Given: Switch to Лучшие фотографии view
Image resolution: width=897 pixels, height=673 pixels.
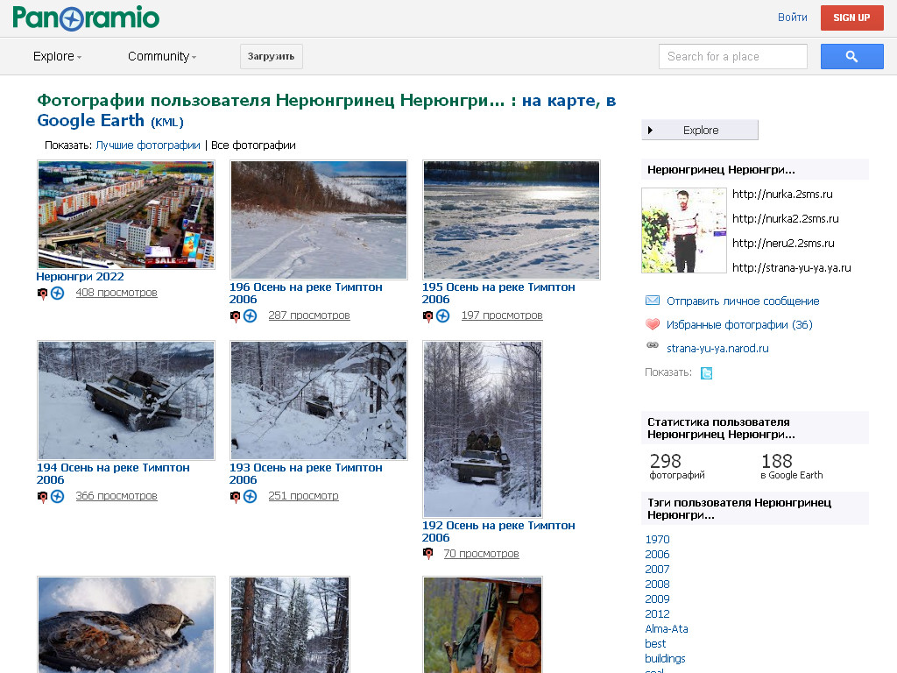Looking at the screenshot, I should [x=148, y=145].
